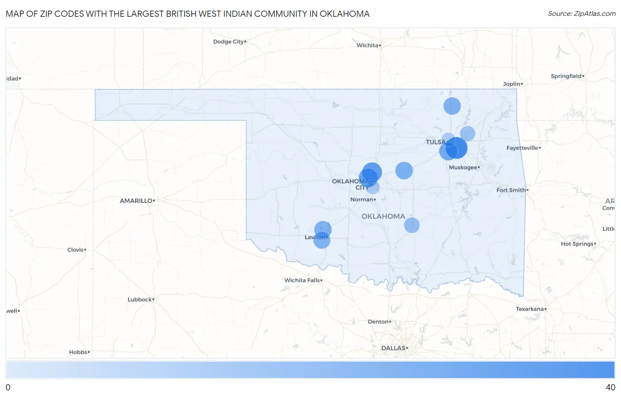Click the map title heading
This screenshot has height=397, width=621.
[x=188, y=14]
